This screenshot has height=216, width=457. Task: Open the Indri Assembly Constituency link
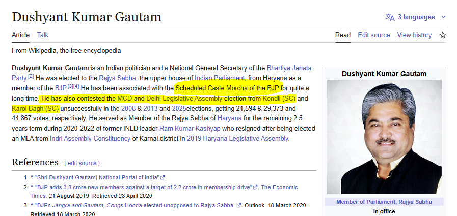coord(90,139)
